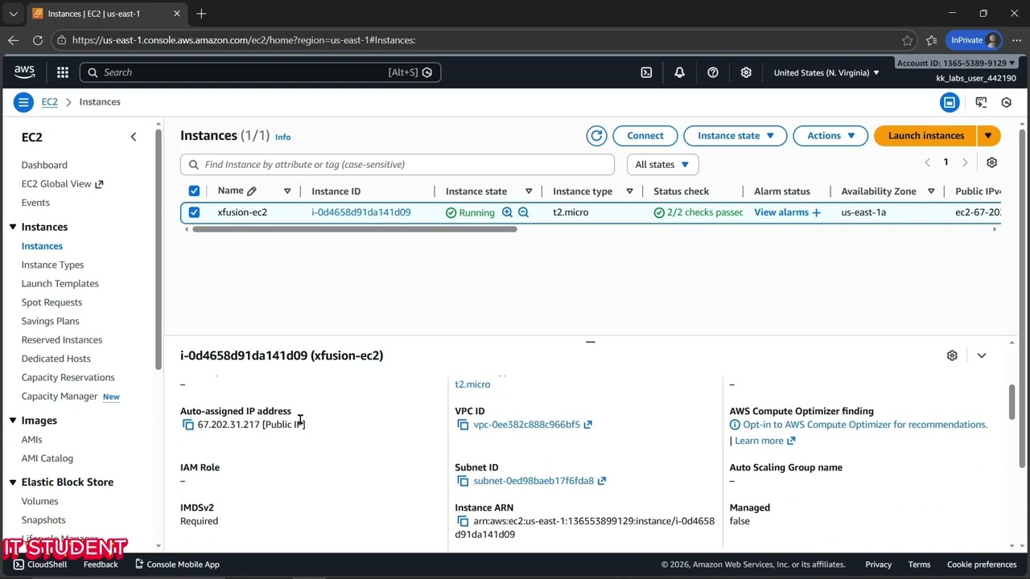Open Launch Templates in the sidebar
This screenshot has height=579, width=1030.
[60, 283]
